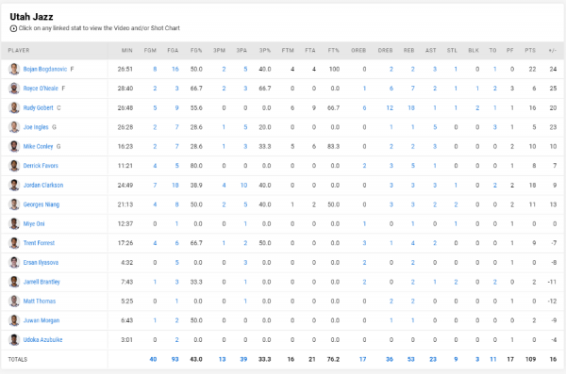Sort by the MIN column header
The height and width of the screenshot is (374, 566).
127,51
